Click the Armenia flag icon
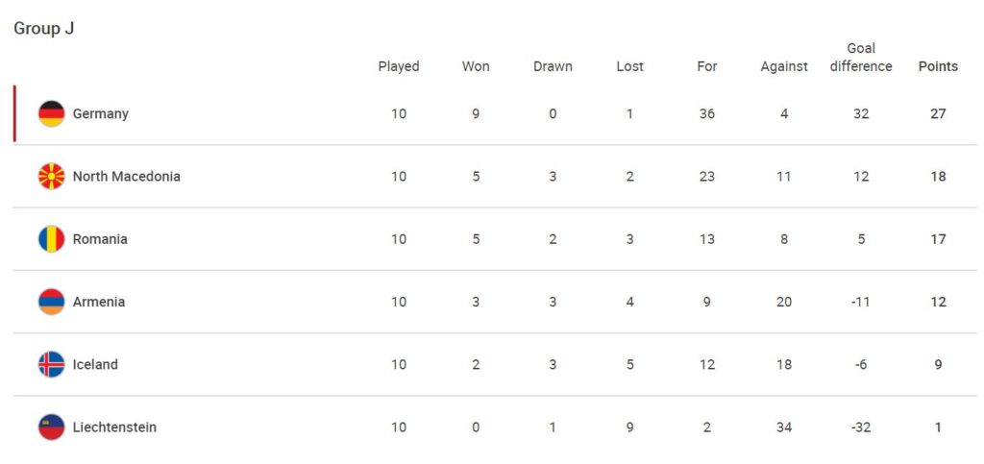The height and width of the screenshot is (464, 984). tap(52, 302)
